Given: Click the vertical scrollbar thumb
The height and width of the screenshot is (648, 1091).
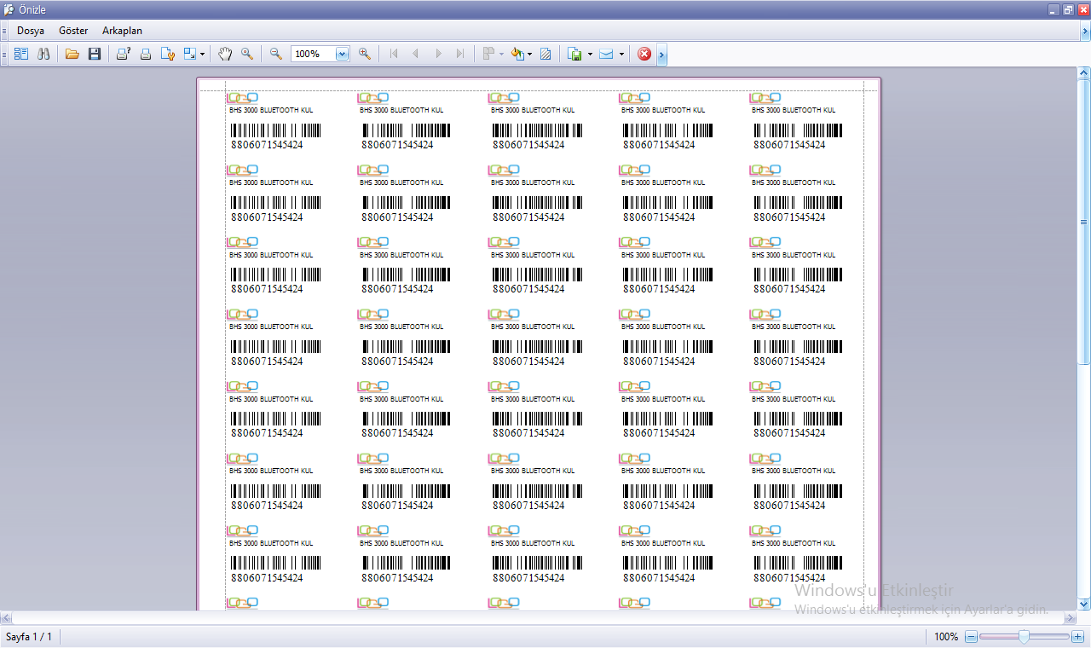Looking at the screenshot, I should [1083, 223].
